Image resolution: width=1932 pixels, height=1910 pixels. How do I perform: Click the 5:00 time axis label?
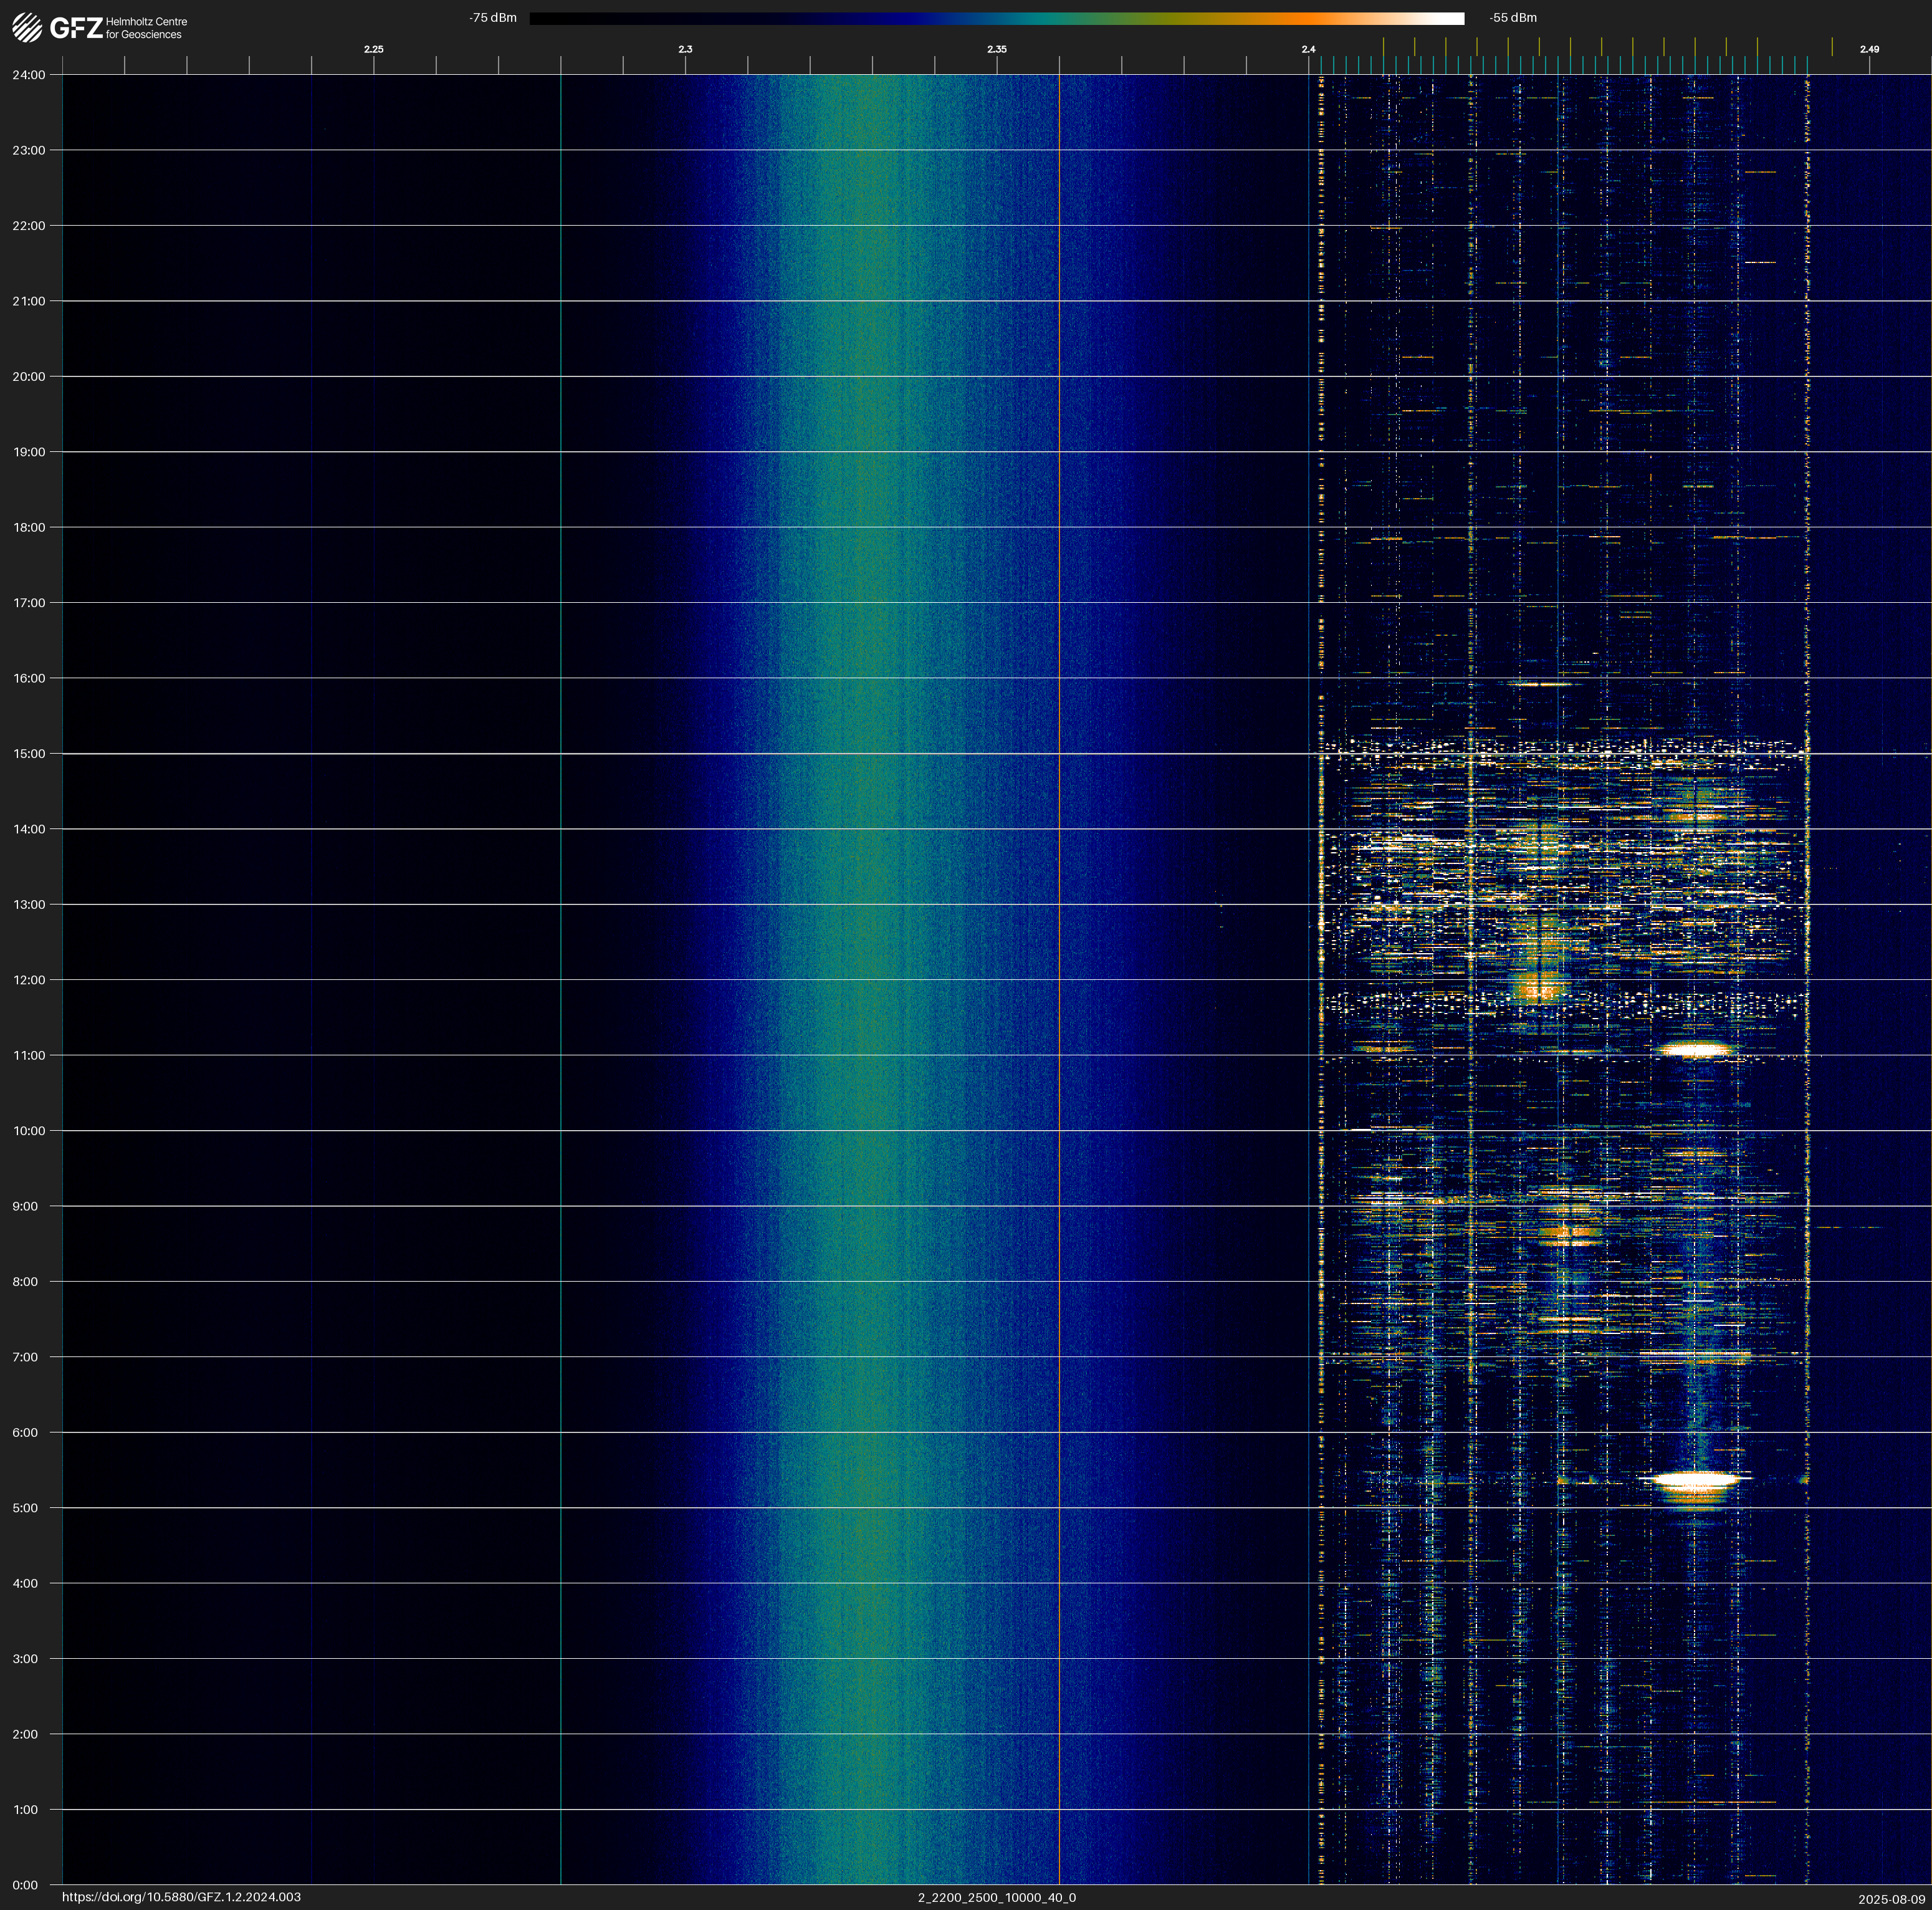pos(25,1508)
